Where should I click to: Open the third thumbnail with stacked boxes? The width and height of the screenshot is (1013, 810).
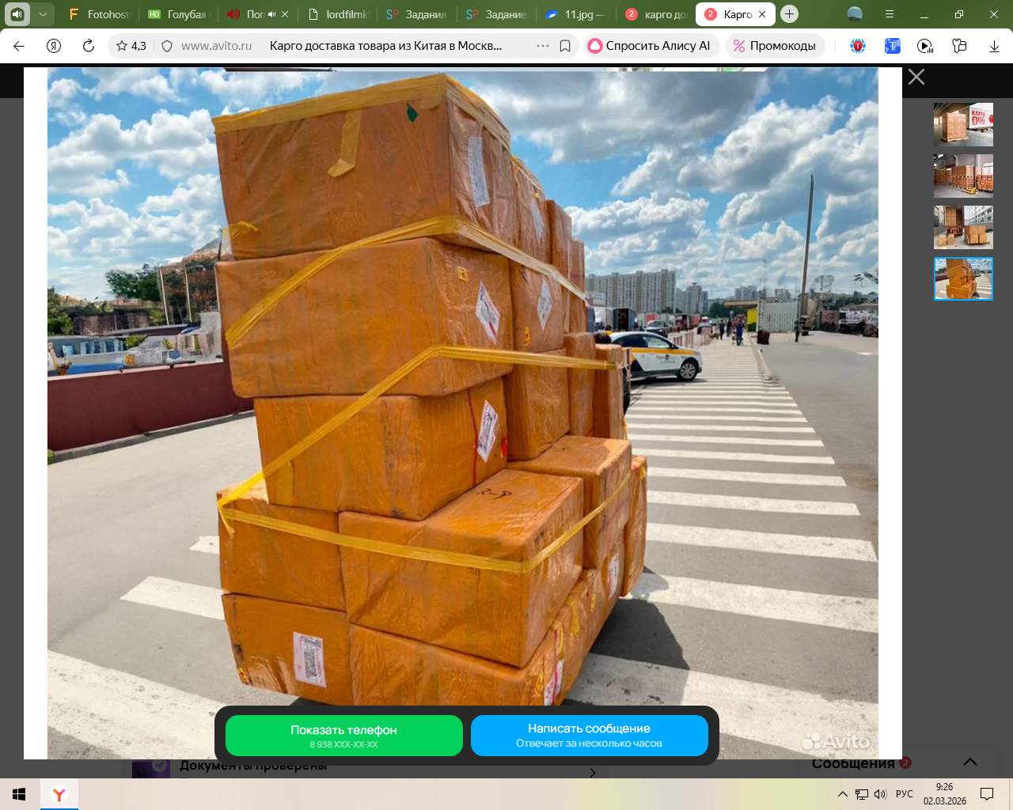click(963, 227)
